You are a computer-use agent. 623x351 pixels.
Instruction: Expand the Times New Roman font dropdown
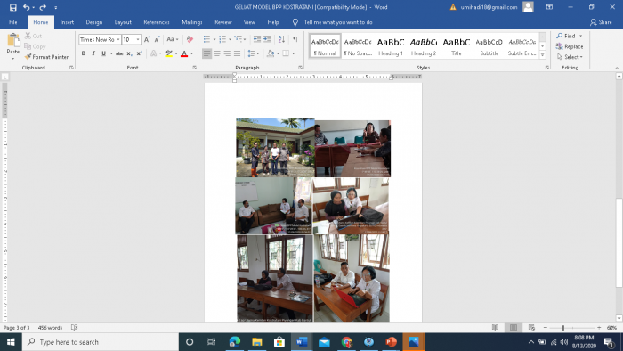(118, 39)
